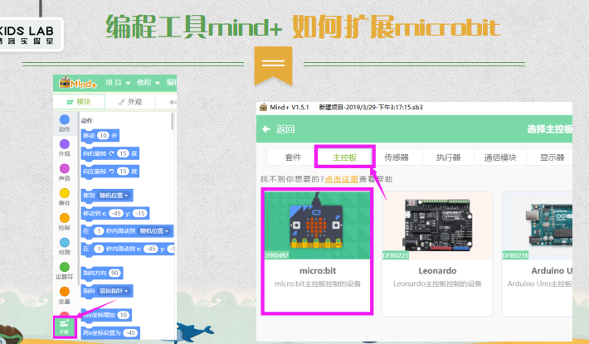Open the 执行器 tab

pos(449,157)
